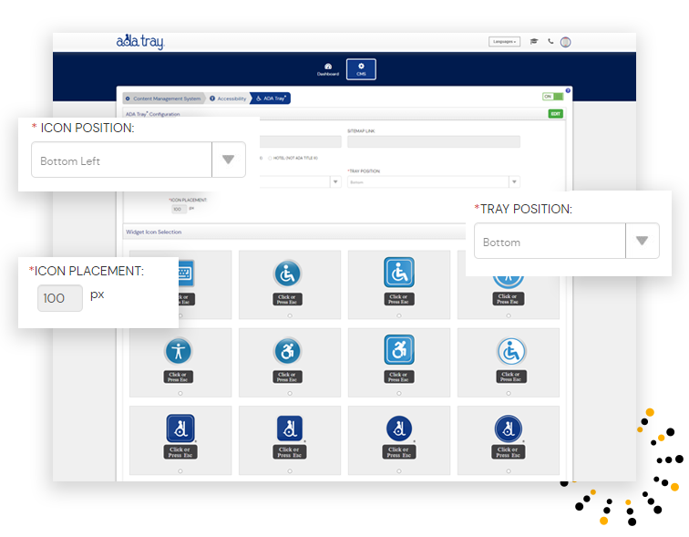Click the ADA Tray logo
Screen dimensions: 689x537
(140, 42)
